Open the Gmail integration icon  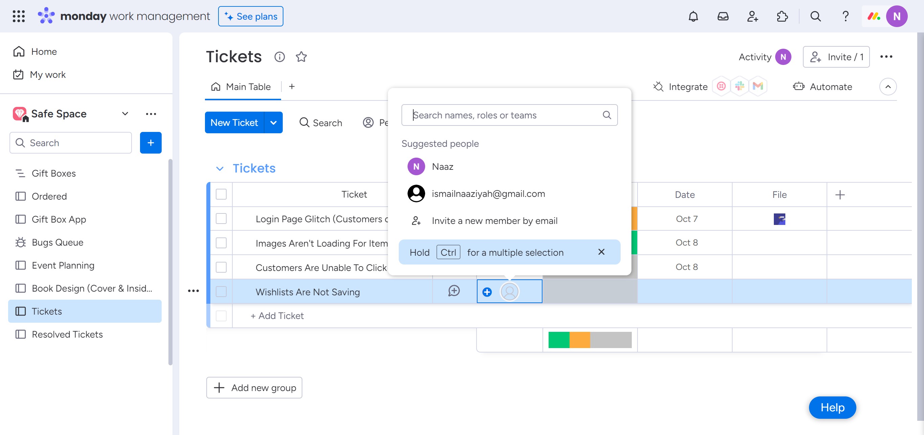pos(758,87)
